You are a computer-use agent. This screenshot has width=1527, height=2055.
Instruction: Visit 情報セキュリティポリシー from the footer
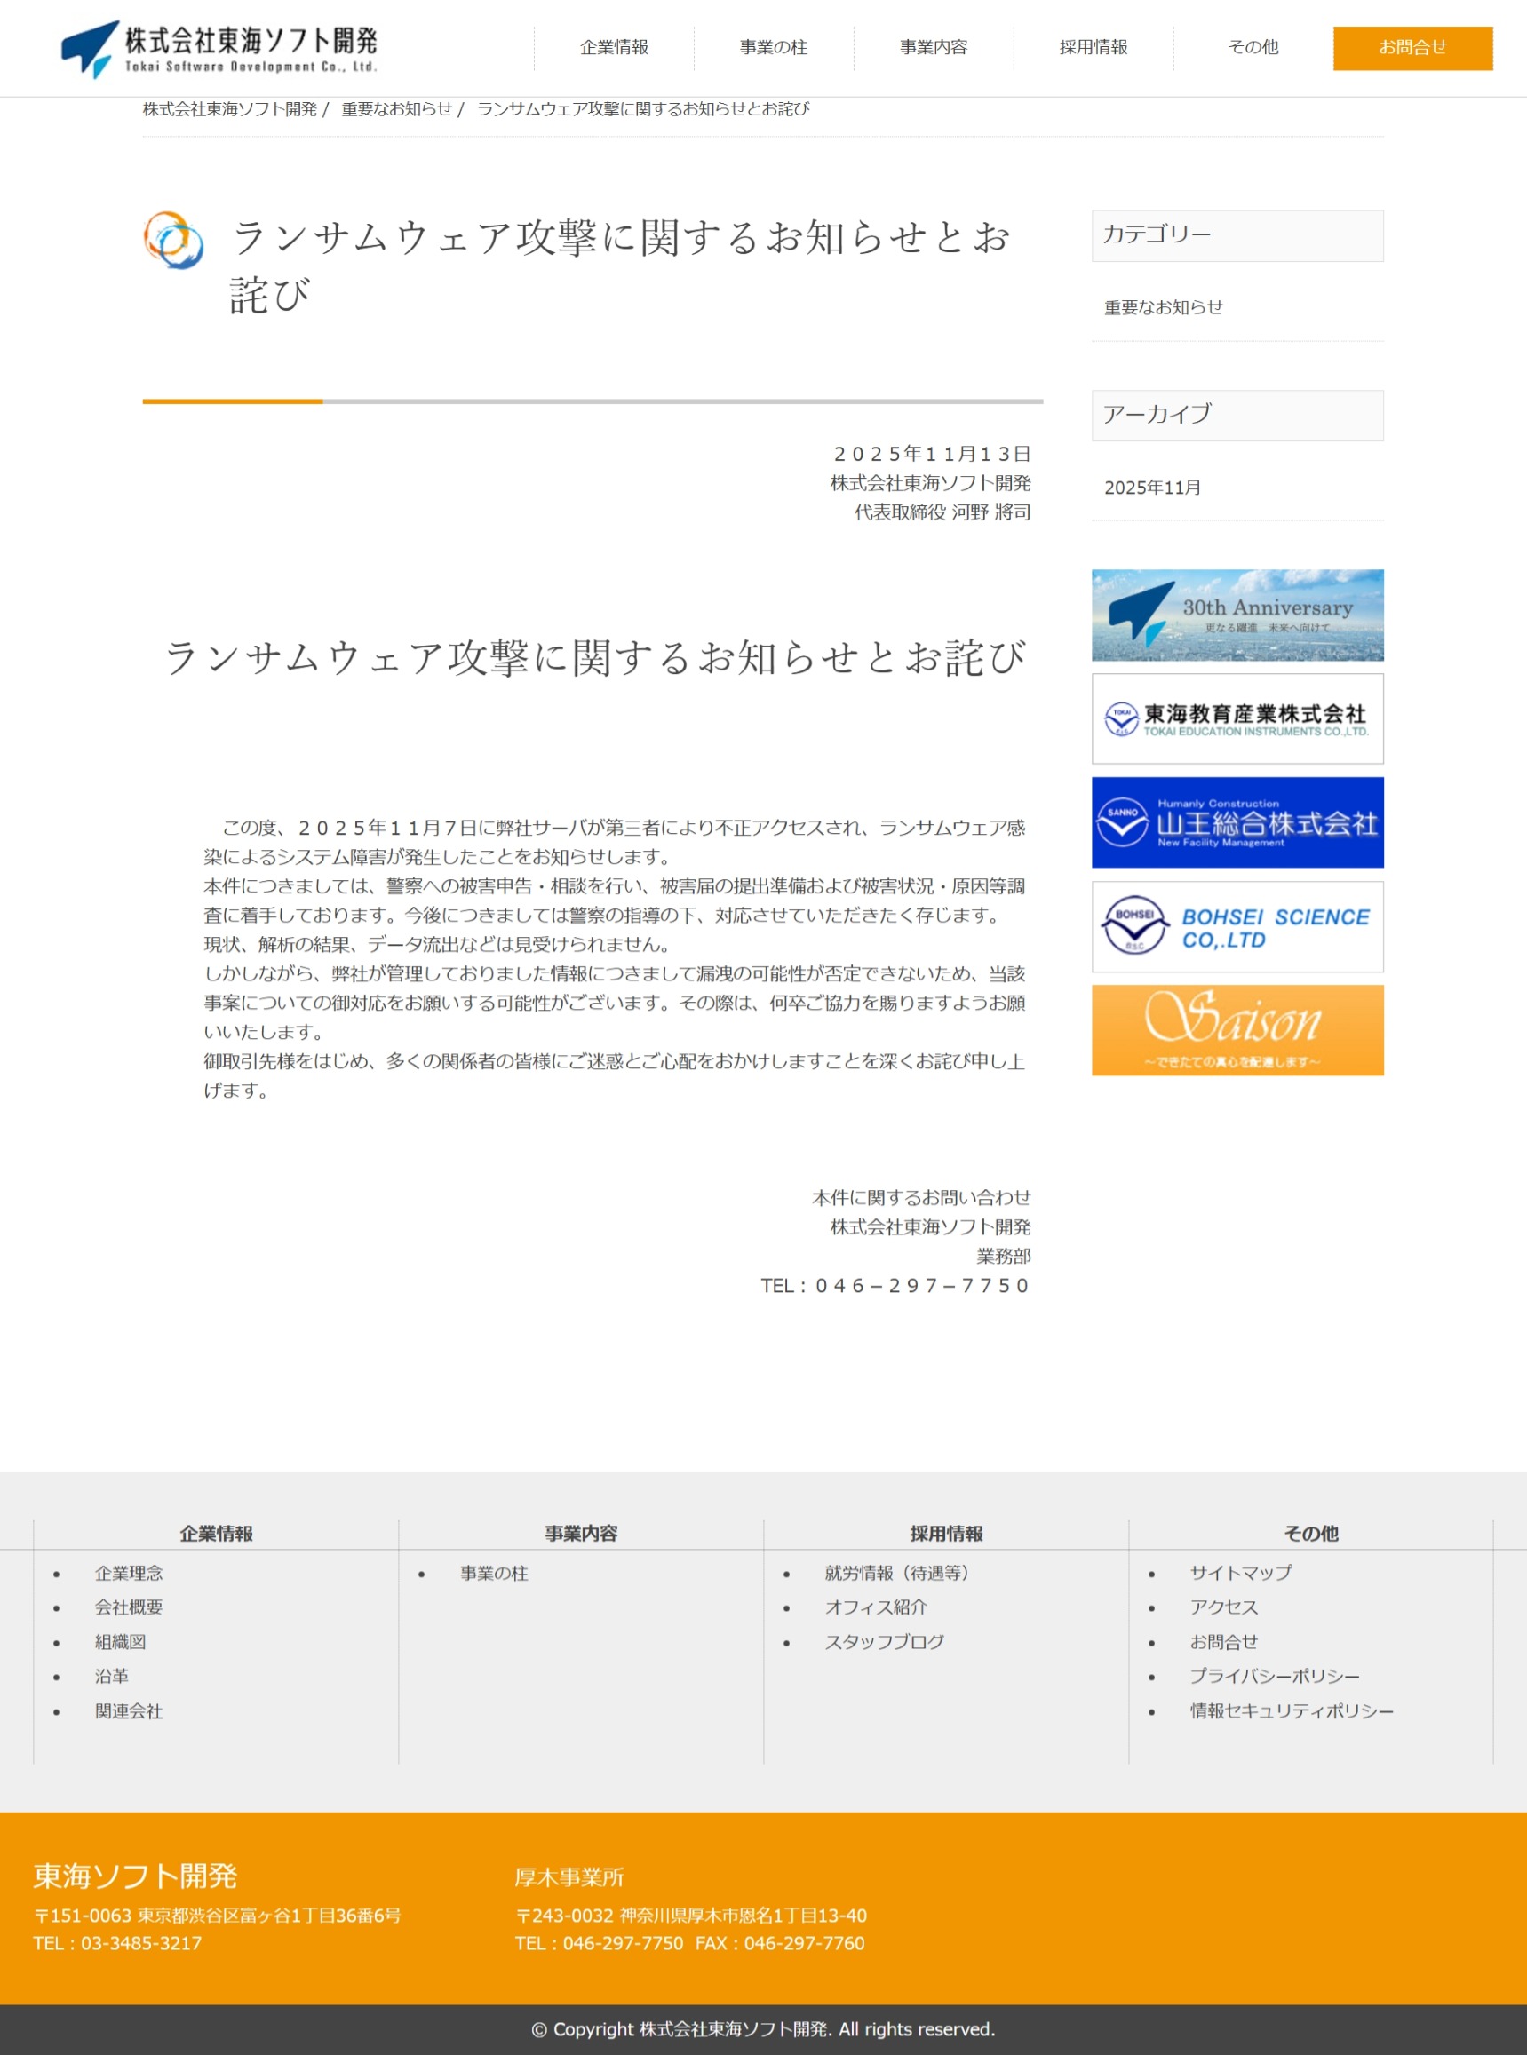[x=1291, y=1711]
